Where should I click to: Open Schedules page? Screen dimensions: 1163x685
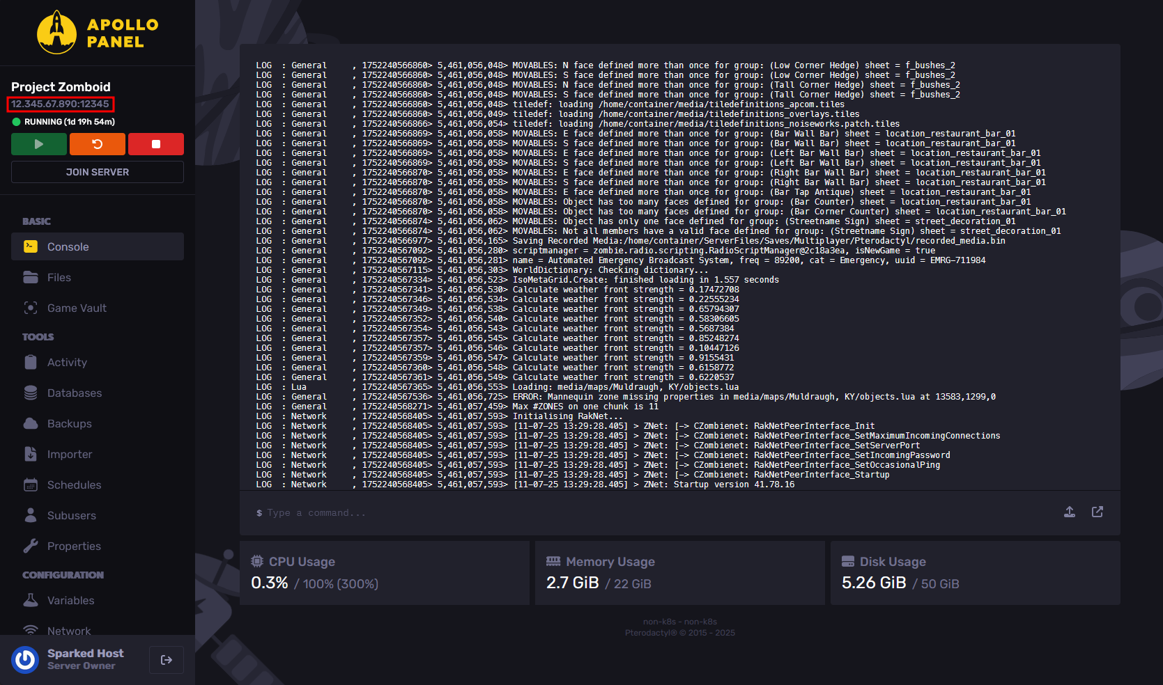pos(98,485)
